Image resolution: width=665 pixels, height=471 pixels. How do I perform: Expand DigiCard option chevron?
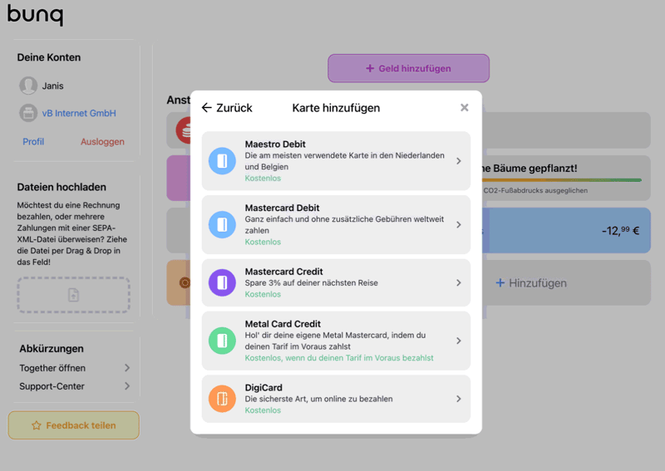click(459, 399)
